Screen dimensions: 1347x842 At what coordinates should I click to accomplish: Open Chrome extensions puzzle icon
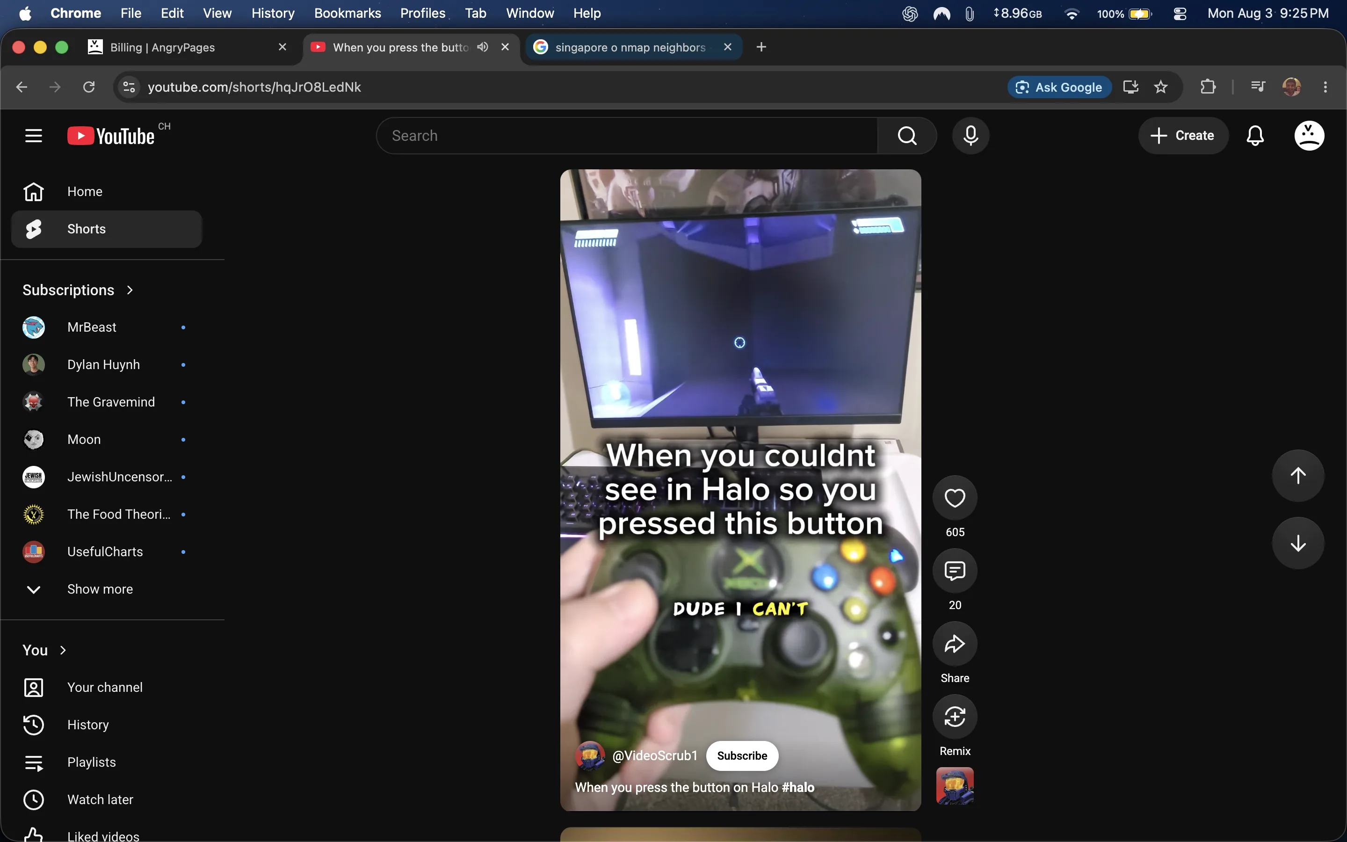click(1207, 87)
